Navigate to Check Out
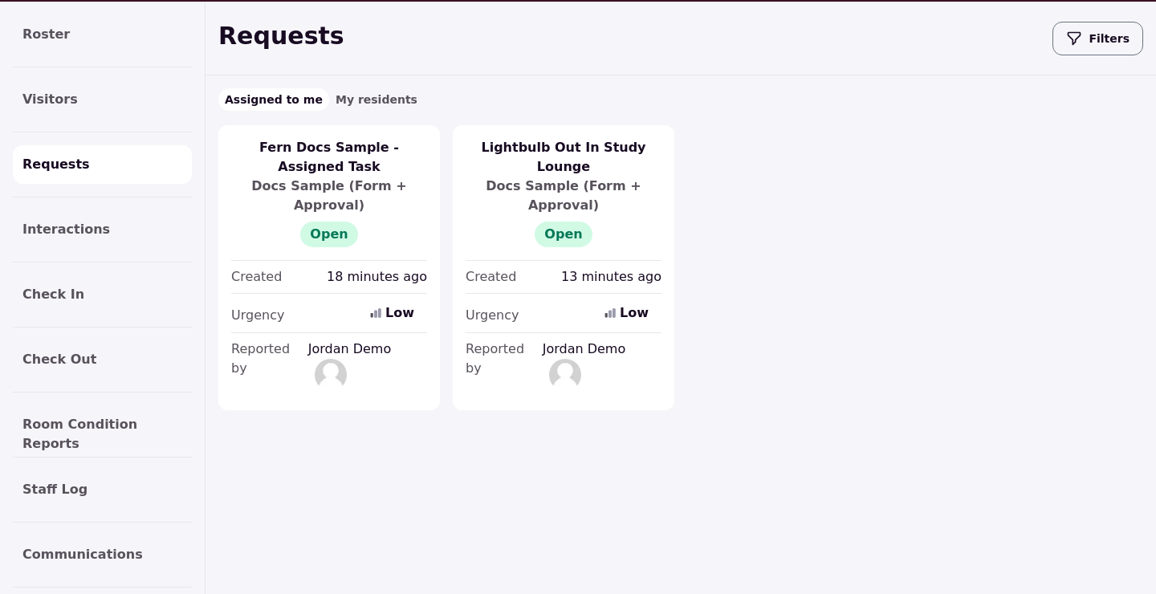The height and width of the screenshot is (594, 1156). pos(102,360)
